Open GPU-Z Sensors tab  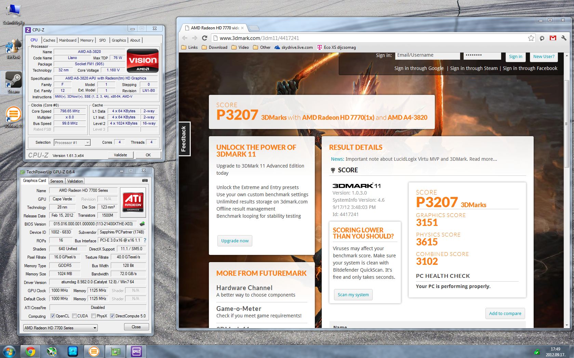tap(57, 181)
